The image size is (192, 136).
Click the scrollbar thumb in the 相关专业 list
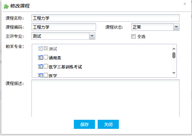tap(174, 55)
